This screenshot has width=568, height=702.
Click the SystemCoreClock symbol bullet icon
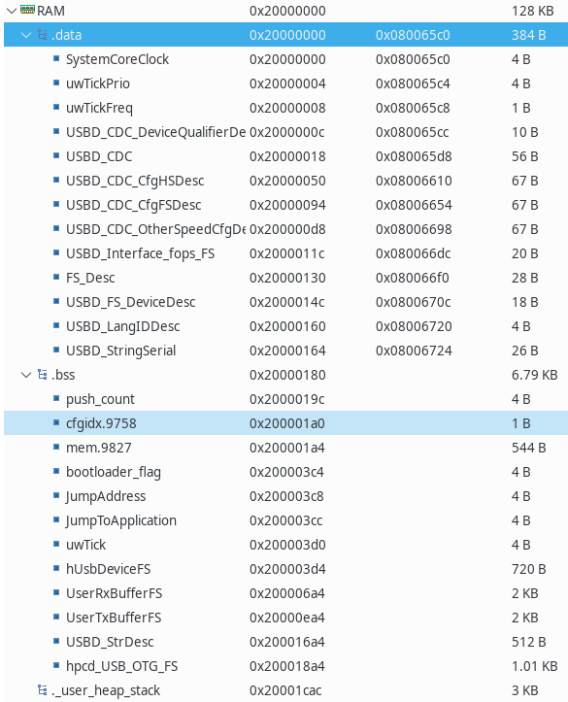coord(56,58)
